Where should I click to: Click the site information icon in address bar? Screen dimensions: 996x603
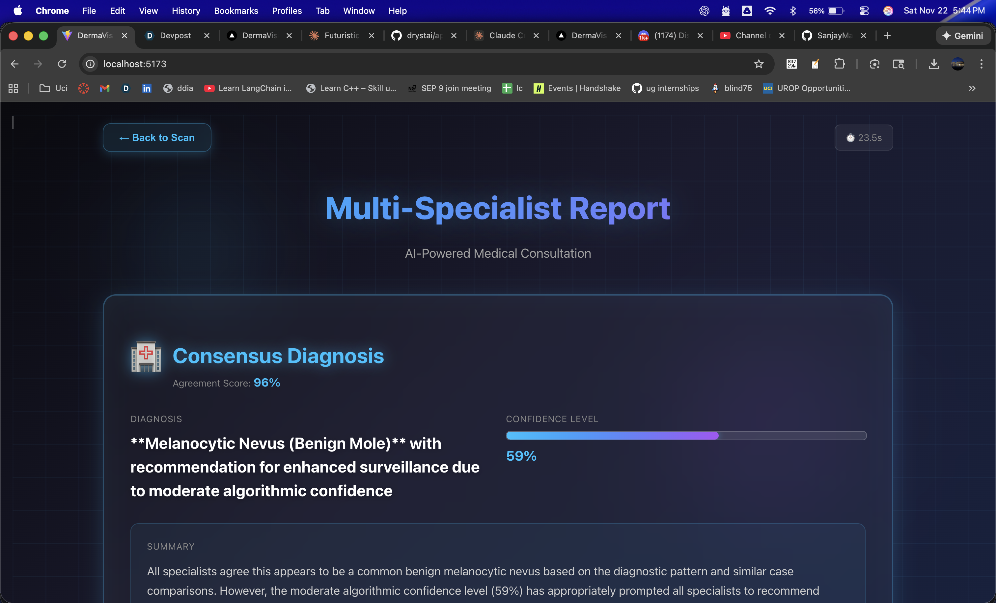click(91, 64)
